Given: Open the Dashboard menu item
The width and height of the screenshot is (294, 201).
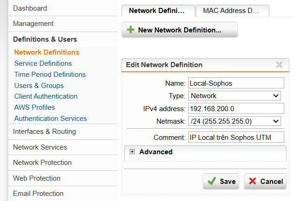Looking at the screenshot, I should click(30, 8).
